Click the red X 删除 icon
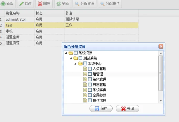Image resolution: width=179 pixels, height=122 pixels. pyautogui.click(x=40, y=4)
